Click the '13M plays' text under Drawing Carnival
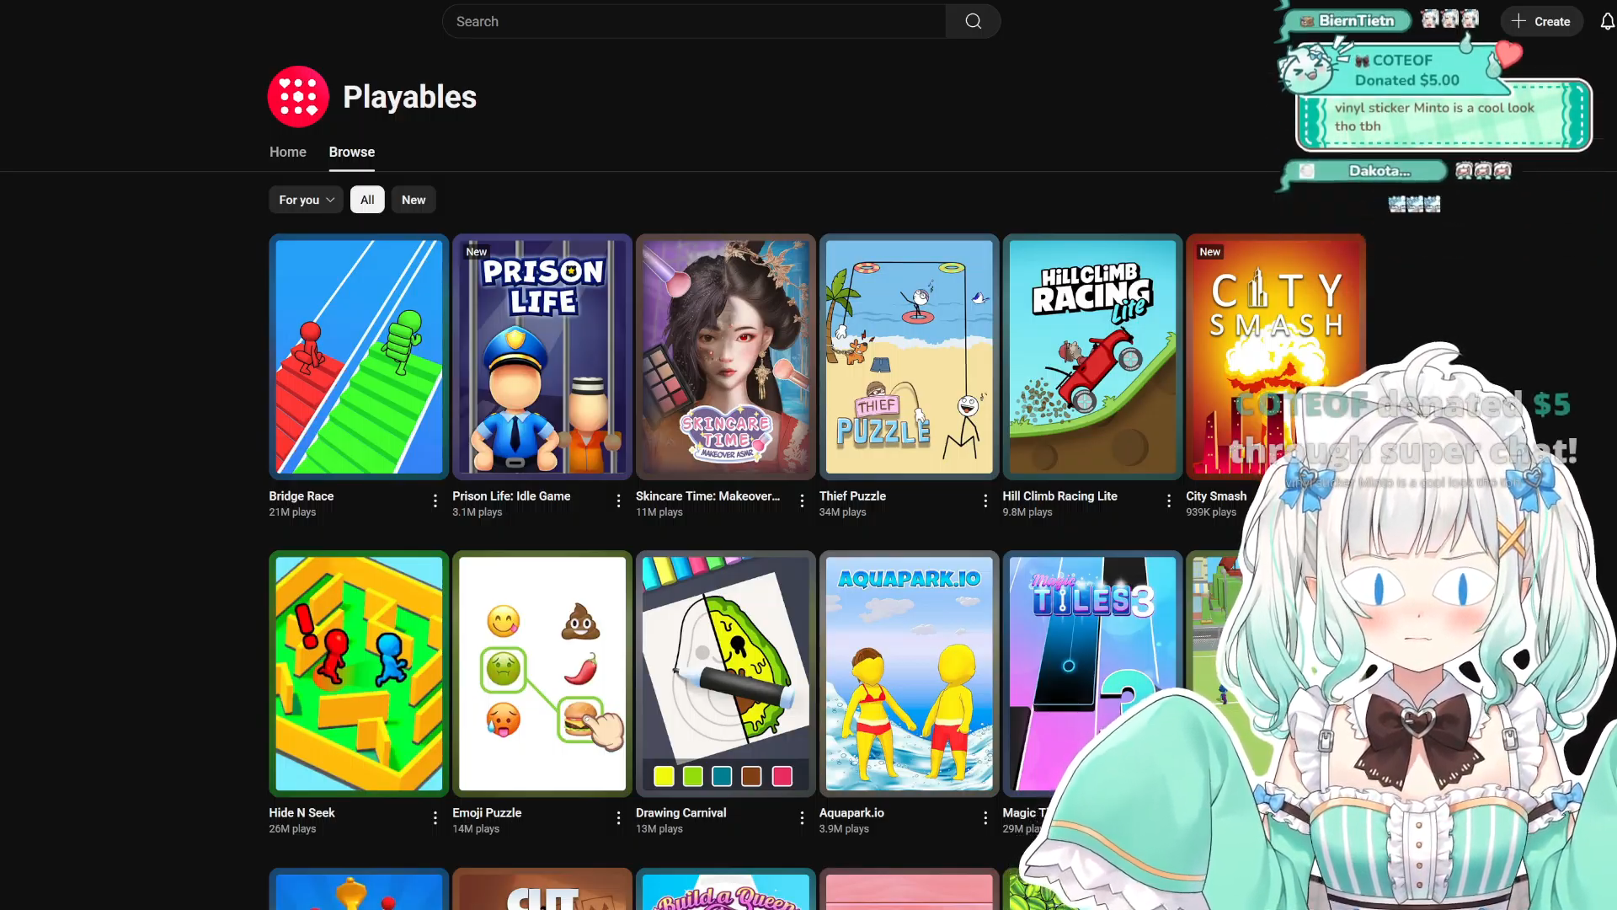The image size is (1617, 910). coord(659,829)
